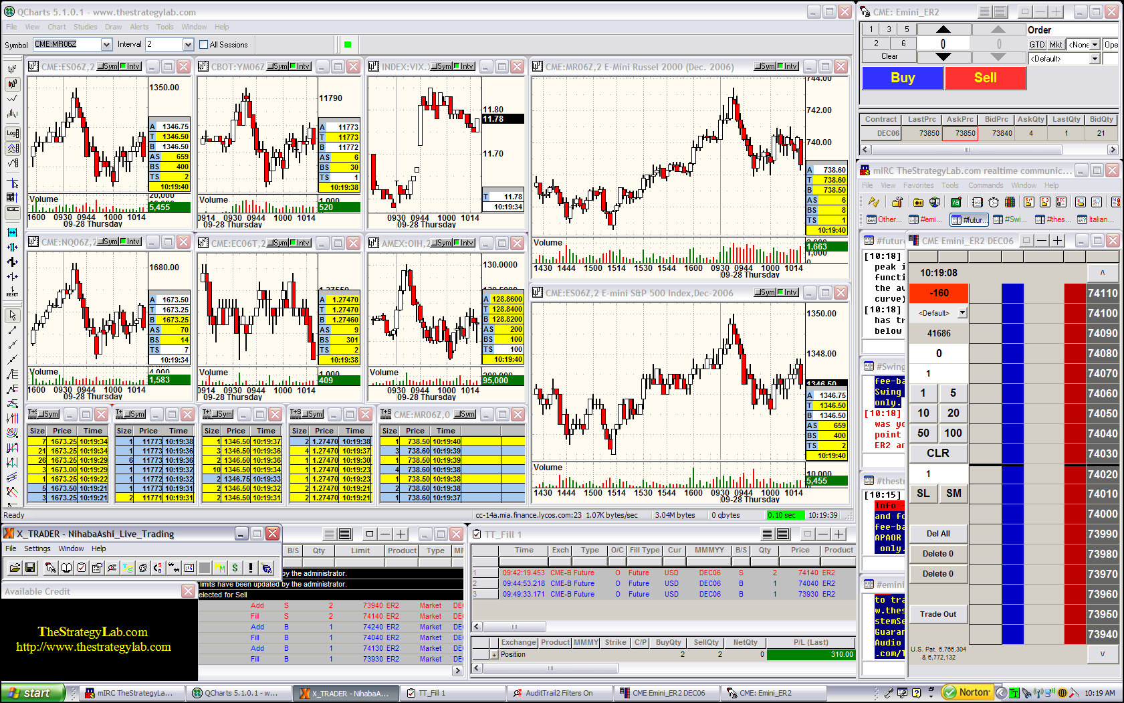
Task: Open the Symbol dropdown list
Action: coord(106,44)
